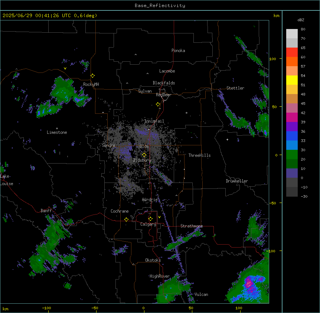Image resolution: width=320 pixels, height=313 pixels.
Task: Click the Strathmore label
Action: pos(192,226)
